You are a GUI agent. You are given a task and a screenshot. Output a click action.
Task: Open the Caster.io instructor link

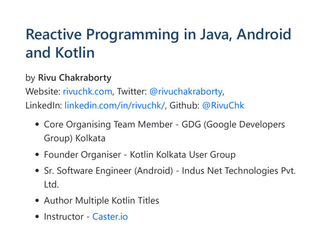[110, 217]
